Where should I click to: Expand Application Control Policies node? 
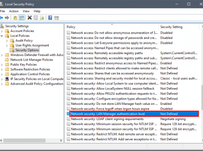(x=2, y=74)
